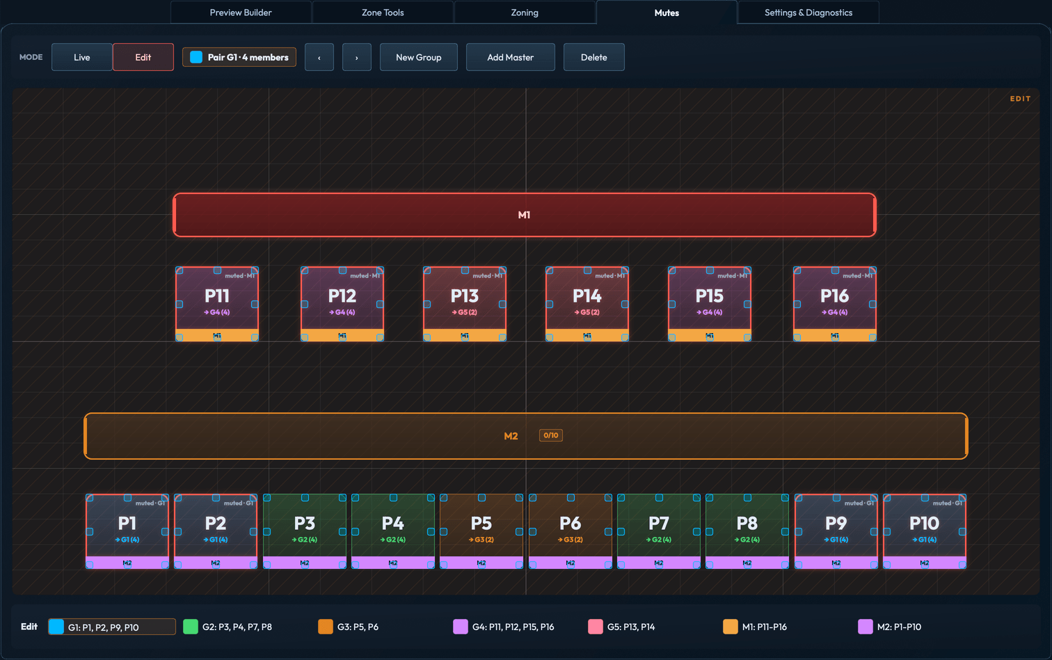Click the M1 legend color swatch
This screenshot has width=1052, height=660.
731,627
